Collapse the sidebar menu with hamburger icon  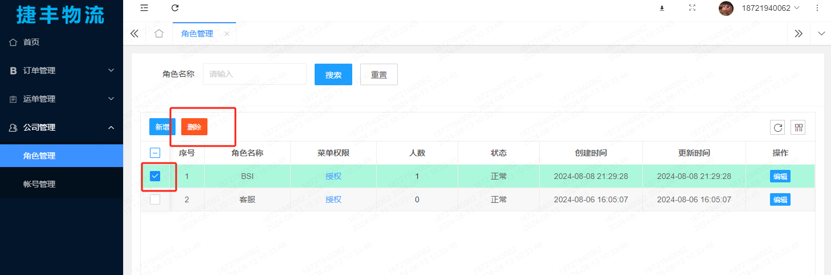[x=144, y=7]
